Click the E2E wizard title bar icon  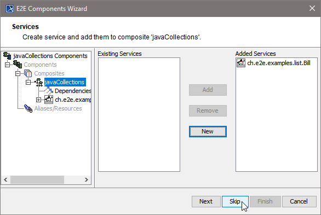pyautogui.click(x=9, y=9)
